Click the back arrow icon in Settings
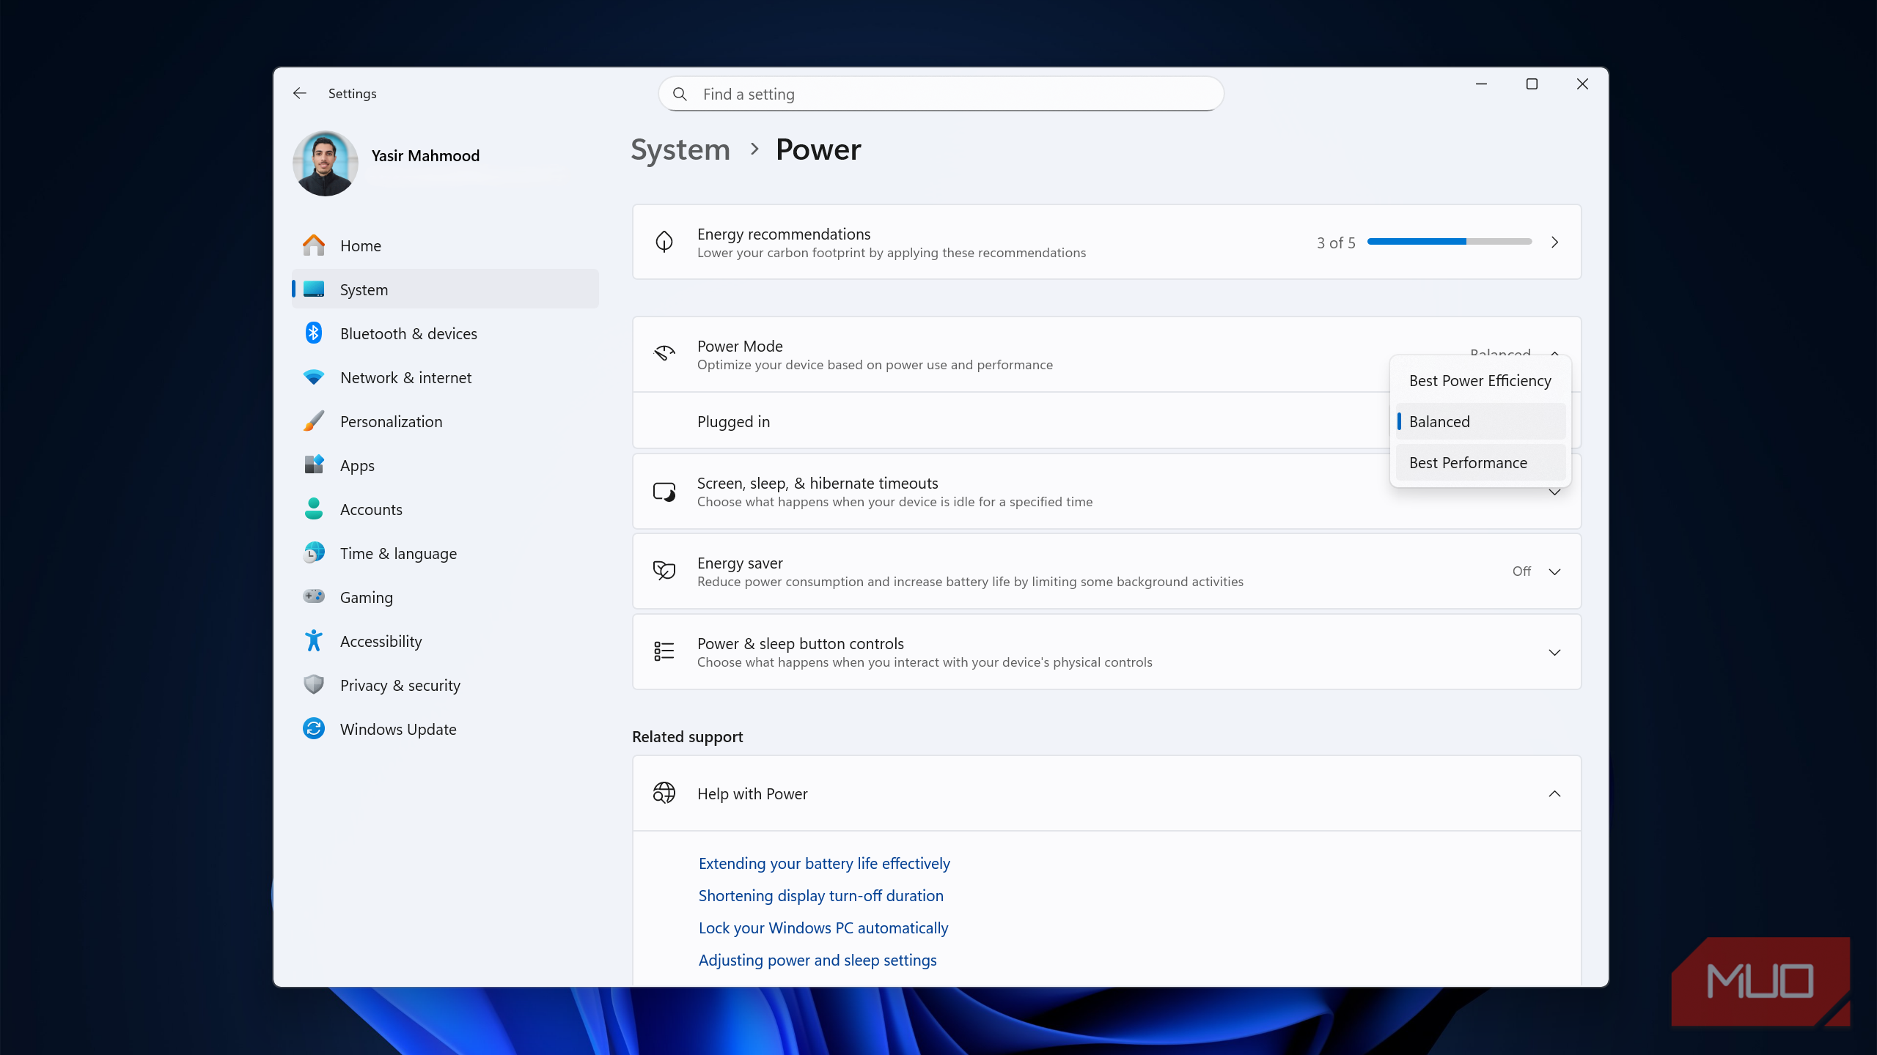Viewport: 1877px width, 1055px height. point(299,93)
